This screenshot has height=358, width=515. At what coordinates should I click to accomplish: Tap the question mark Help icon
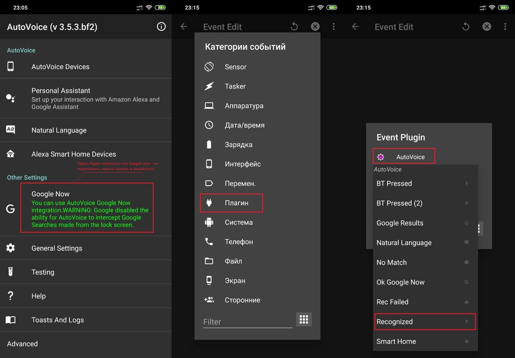pos(10,296)
